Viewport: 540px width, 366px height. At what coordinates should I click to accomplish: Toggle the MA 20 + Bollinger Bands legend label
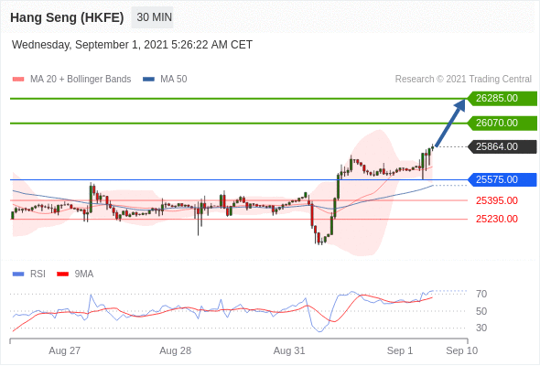(x=81, y=80)
